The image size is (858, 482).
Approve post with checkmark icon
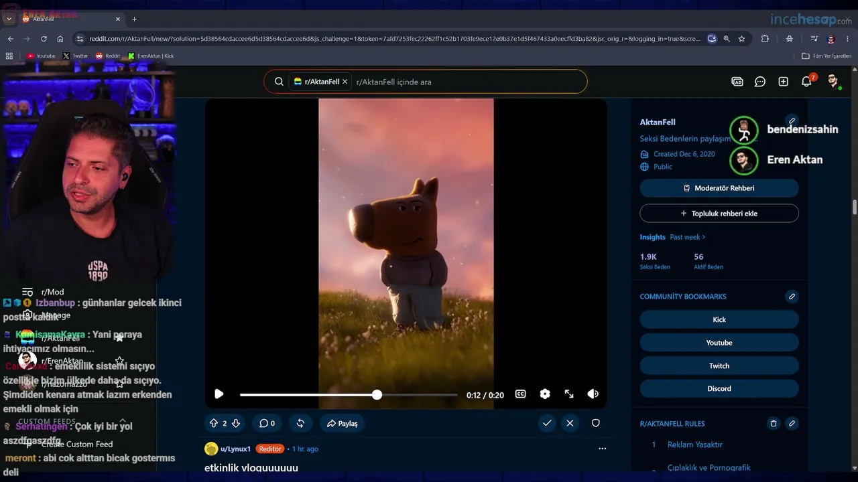[x=547, y=423]
